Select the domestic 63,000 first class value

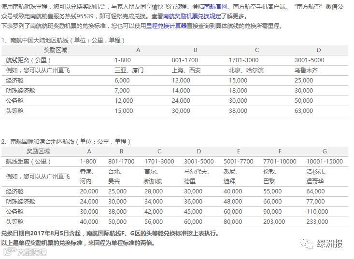coord(304,111)
